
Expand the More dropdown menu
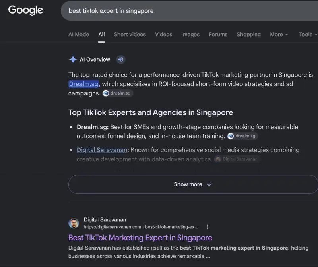(279, 34)
